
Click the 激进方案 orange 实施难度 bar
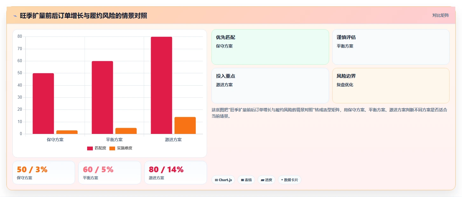[x=185, y=126]
